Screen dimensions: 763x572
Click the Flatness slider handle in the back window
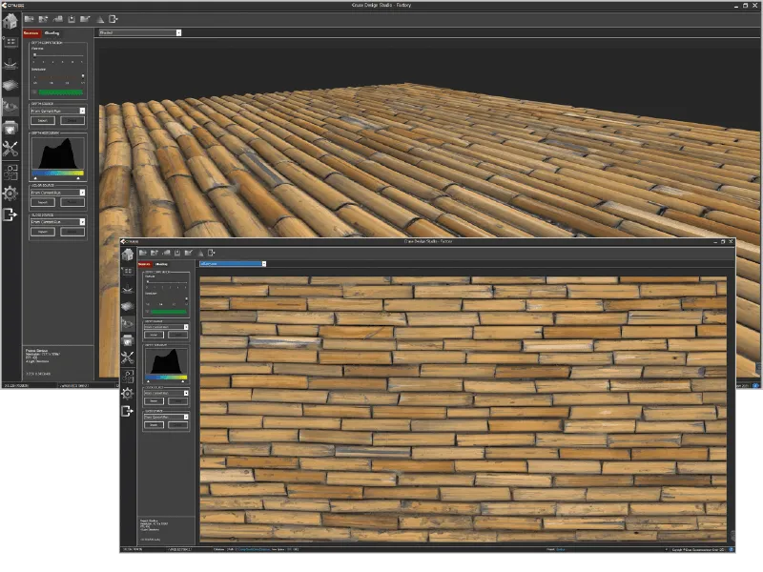(x=35, y=55)
